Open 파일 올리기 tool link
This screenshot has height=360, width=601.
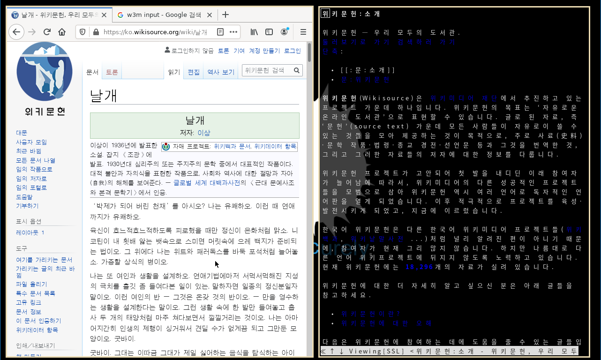click(31, 284)
